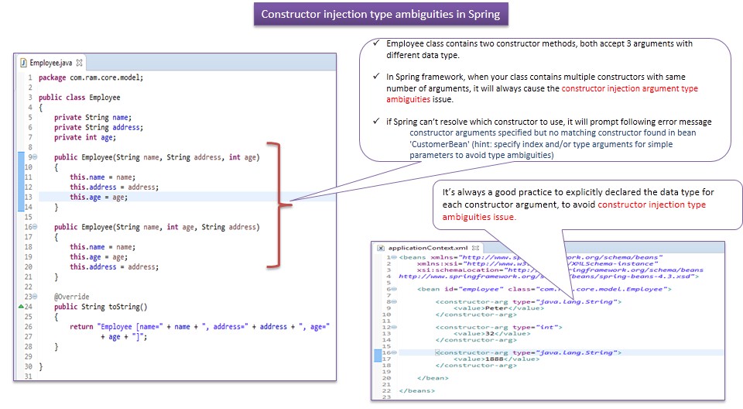This screenshot has height=409, width=743.
Task: Collapse the first Employee constructor at line 9
Action: [x=35, y=157]
